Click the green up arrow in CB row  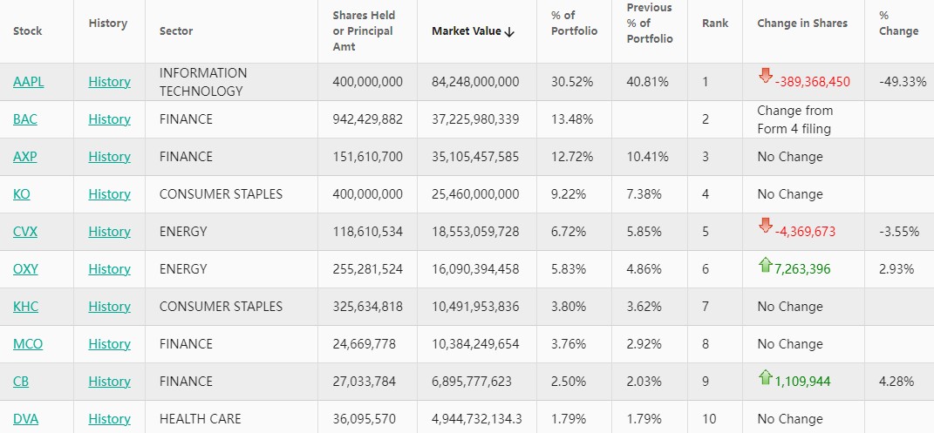click(x=766, y=376)
